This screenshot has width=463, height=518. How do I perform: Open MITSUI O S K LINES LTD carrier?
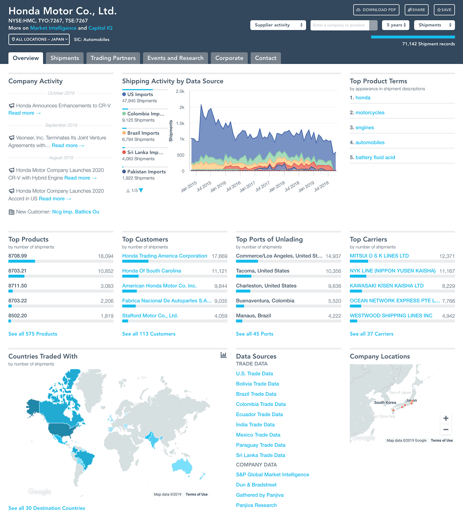(x=379, y=256)
